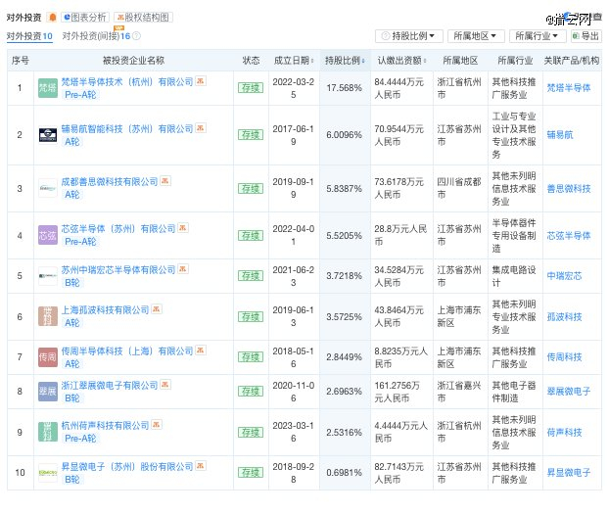609x514 pixels.
Task: Open related product 荷声科技 link
Action: [564, 432]
